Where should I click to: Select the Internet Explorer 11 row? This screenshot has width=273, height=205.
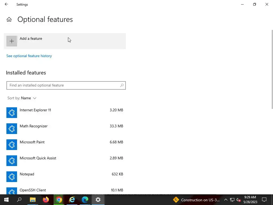click(x=65, y=113)
